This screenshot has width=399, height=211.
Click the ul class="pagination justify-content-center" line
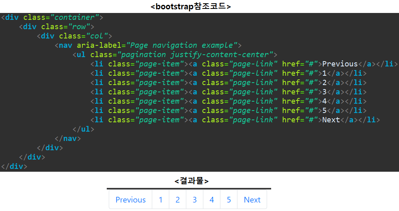pos(175,55)
